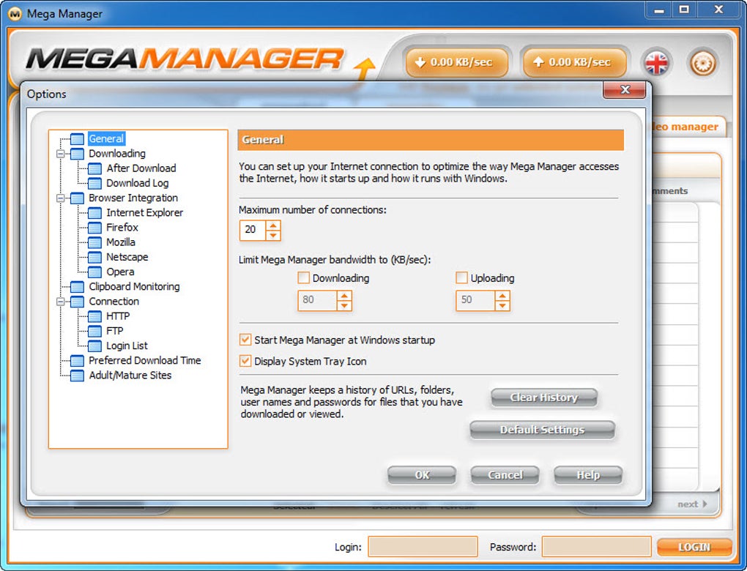The image size is (747, 571).
Task: Open the Login List settings
Action: click(127, 346)
